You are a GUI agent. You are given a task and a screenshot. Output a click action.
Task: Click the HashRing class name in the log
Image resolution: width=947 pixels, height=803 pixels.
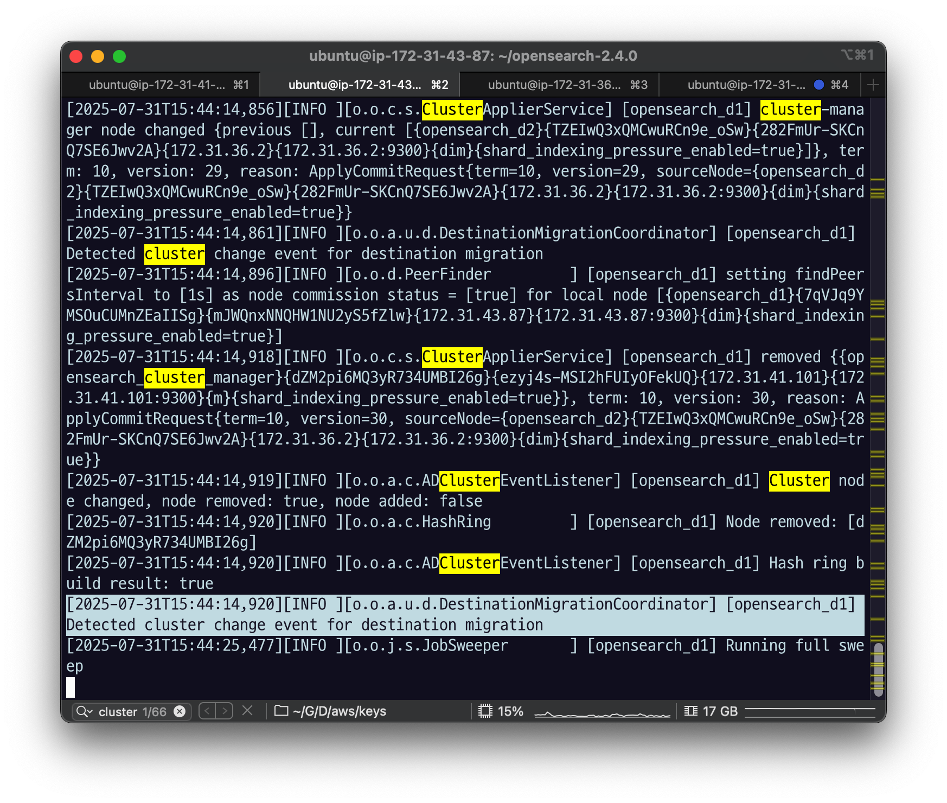tap(457, 522)
